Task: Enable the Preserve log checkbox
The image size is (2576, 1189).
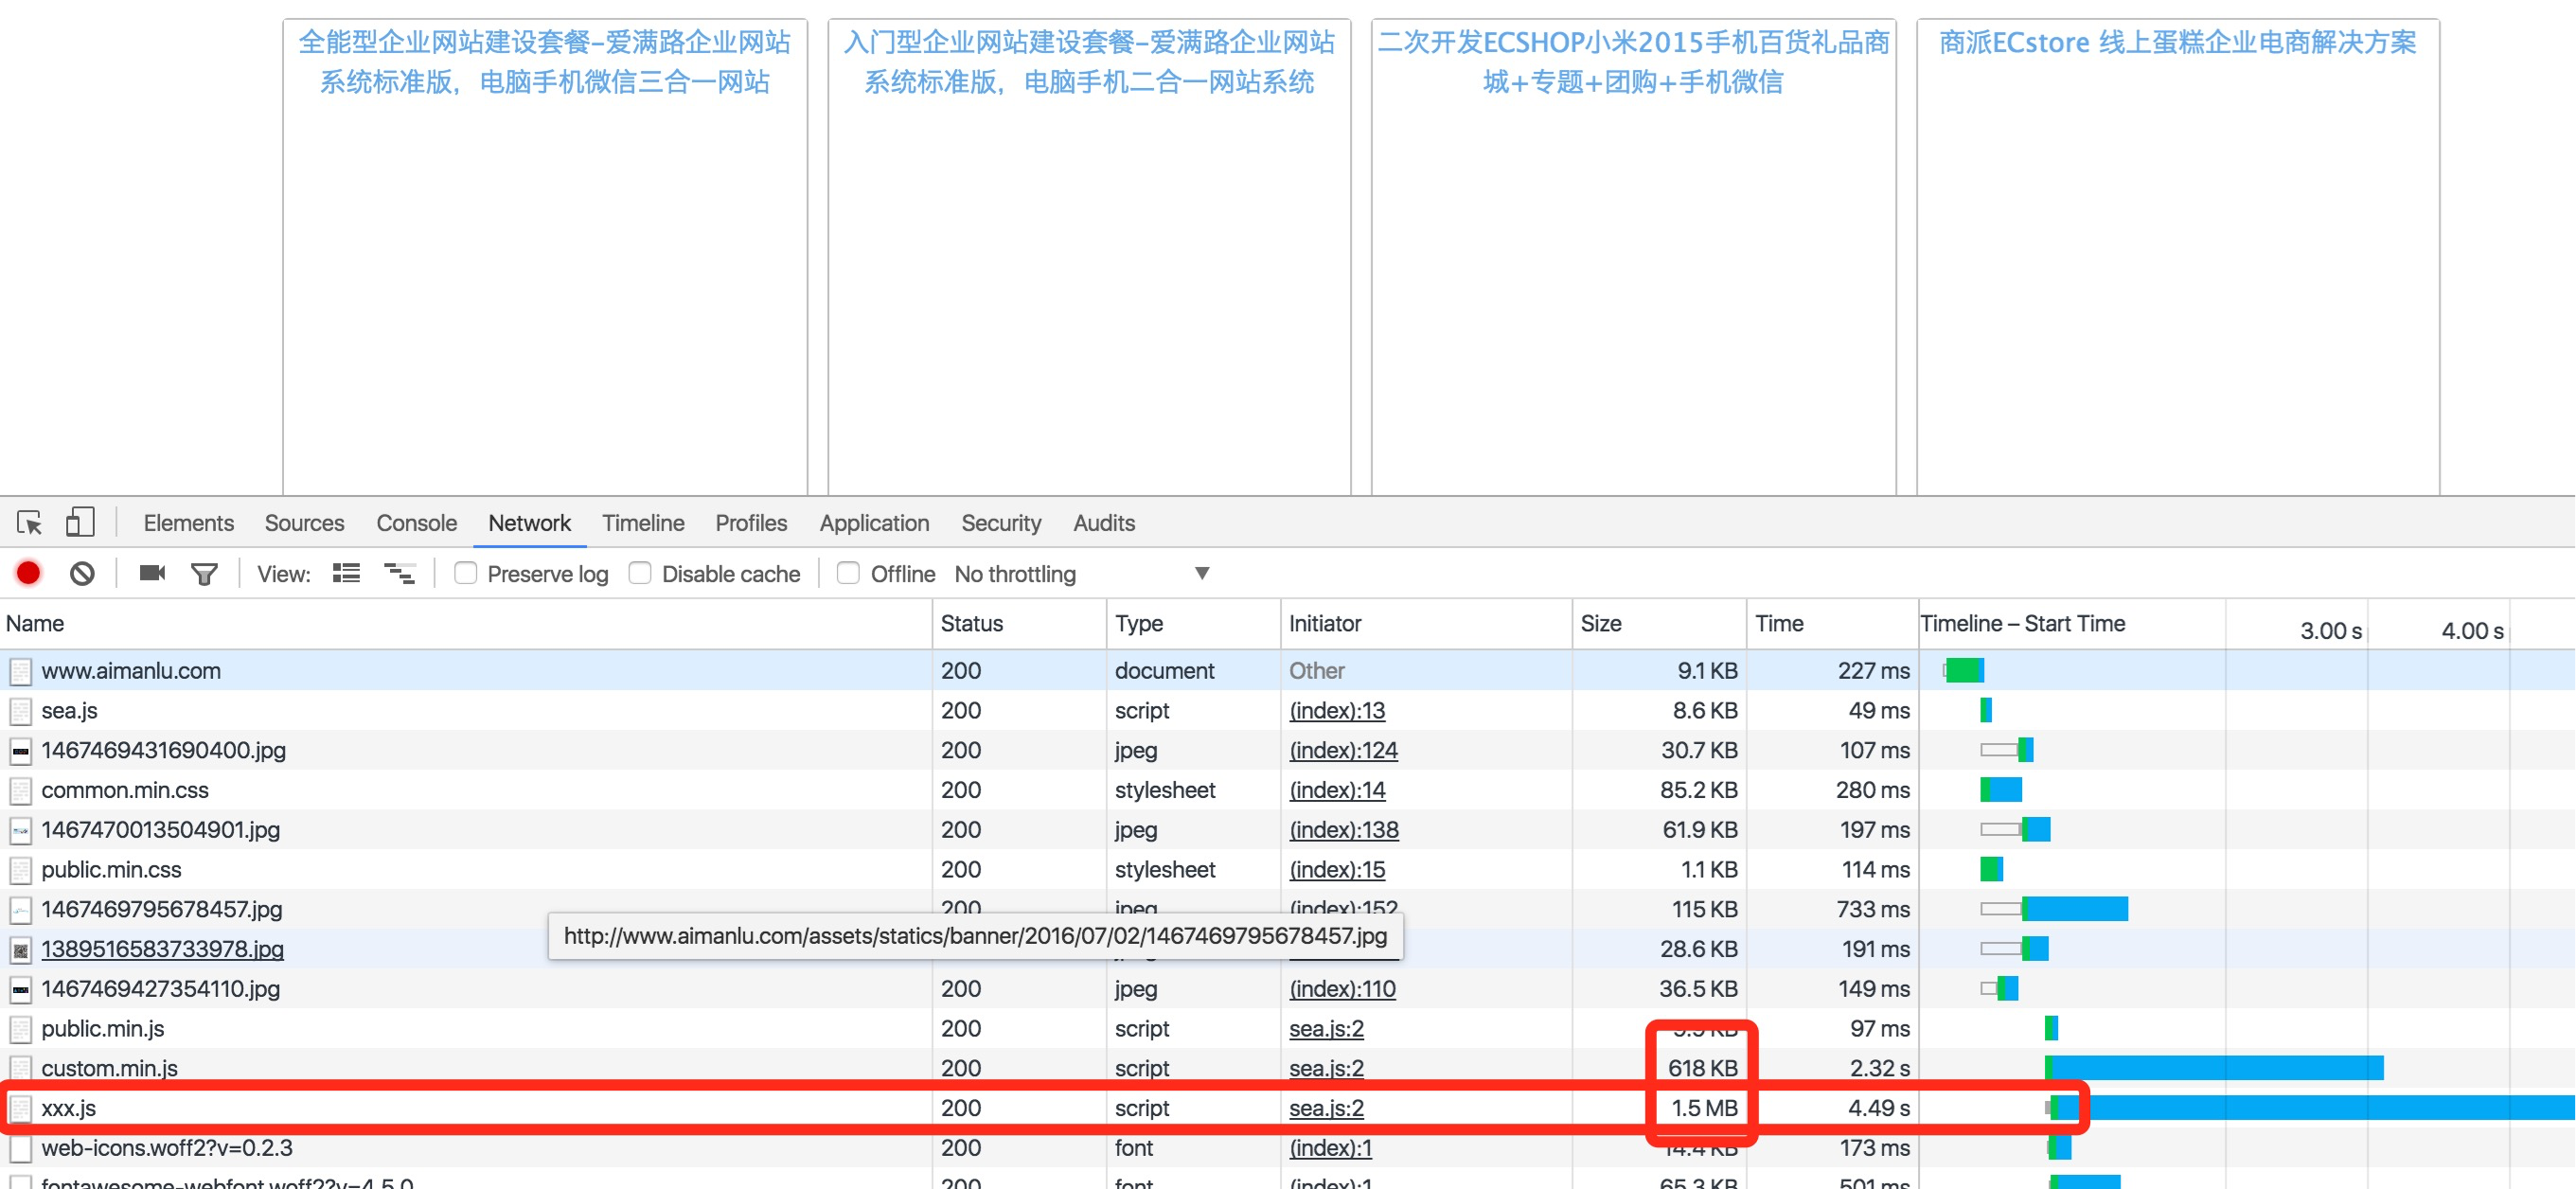Action: [465, 573]
